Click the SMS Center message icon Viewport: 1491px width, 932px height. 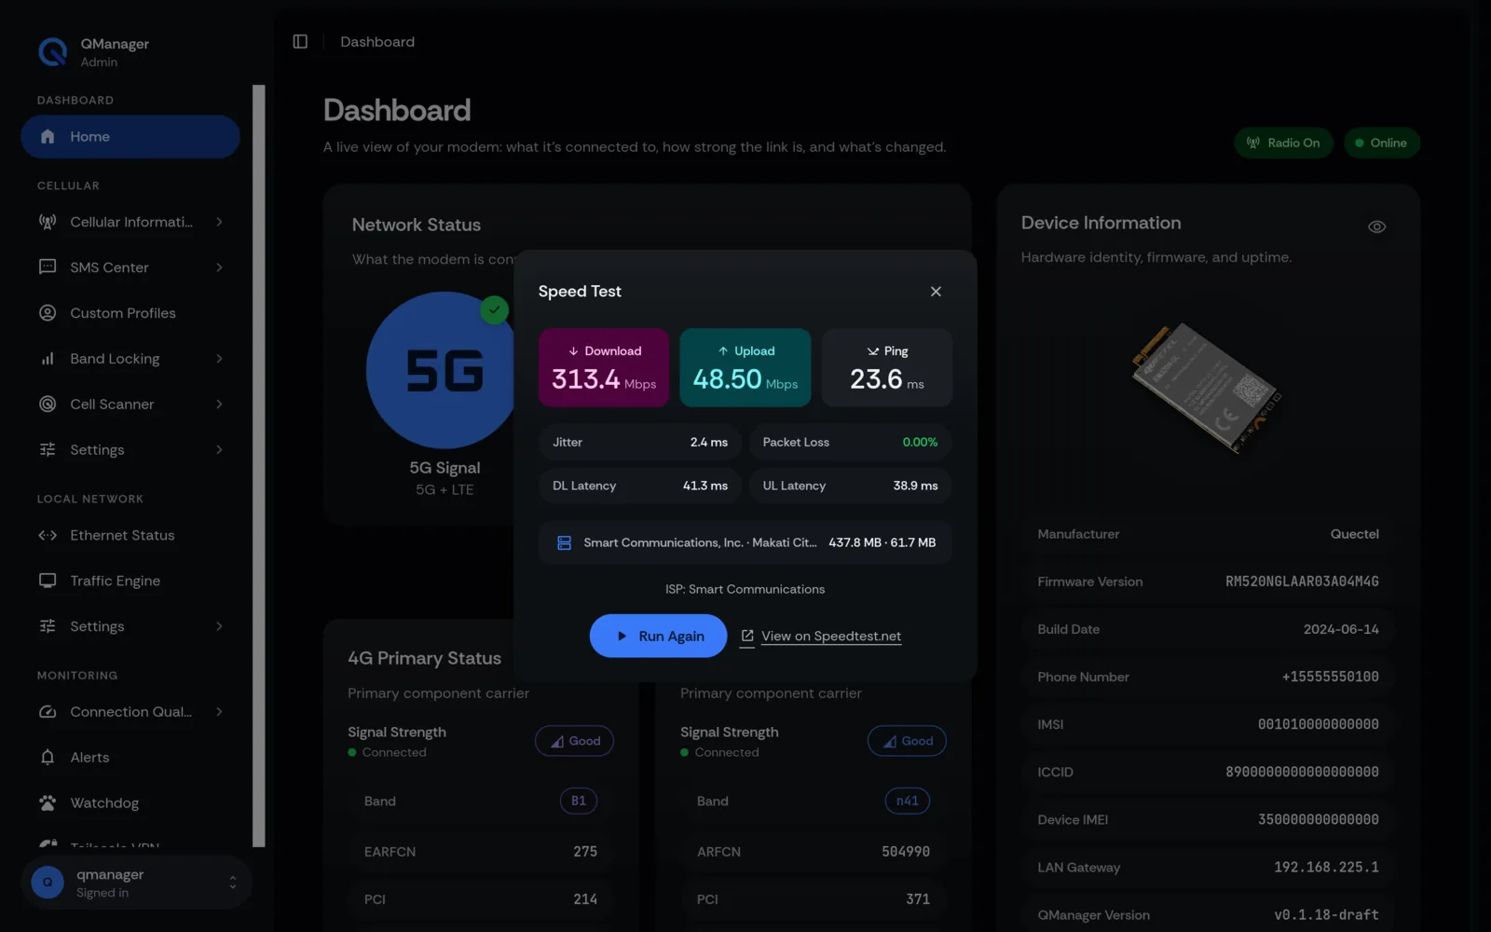click(x=48, y=267)
